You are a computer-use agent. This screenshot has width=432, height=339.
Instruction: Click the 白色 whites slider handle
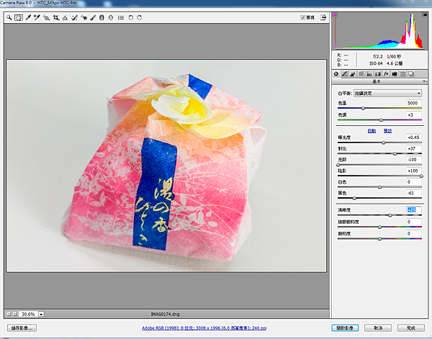(x=379, y=187)
